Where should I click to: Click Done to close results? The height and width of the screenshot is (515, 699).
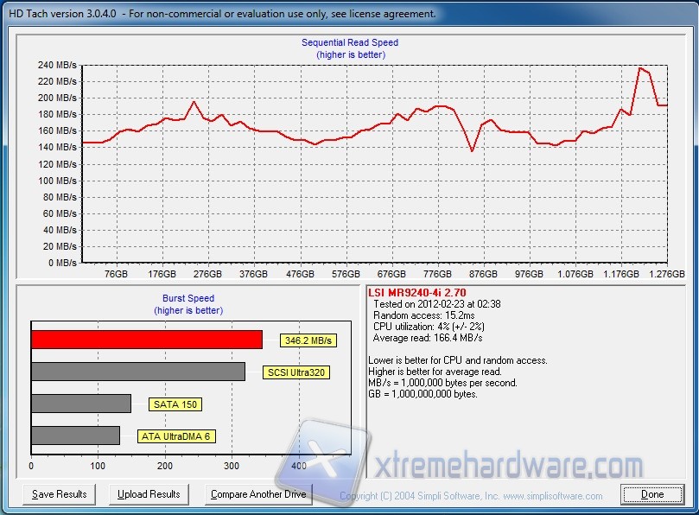point(652,494)
